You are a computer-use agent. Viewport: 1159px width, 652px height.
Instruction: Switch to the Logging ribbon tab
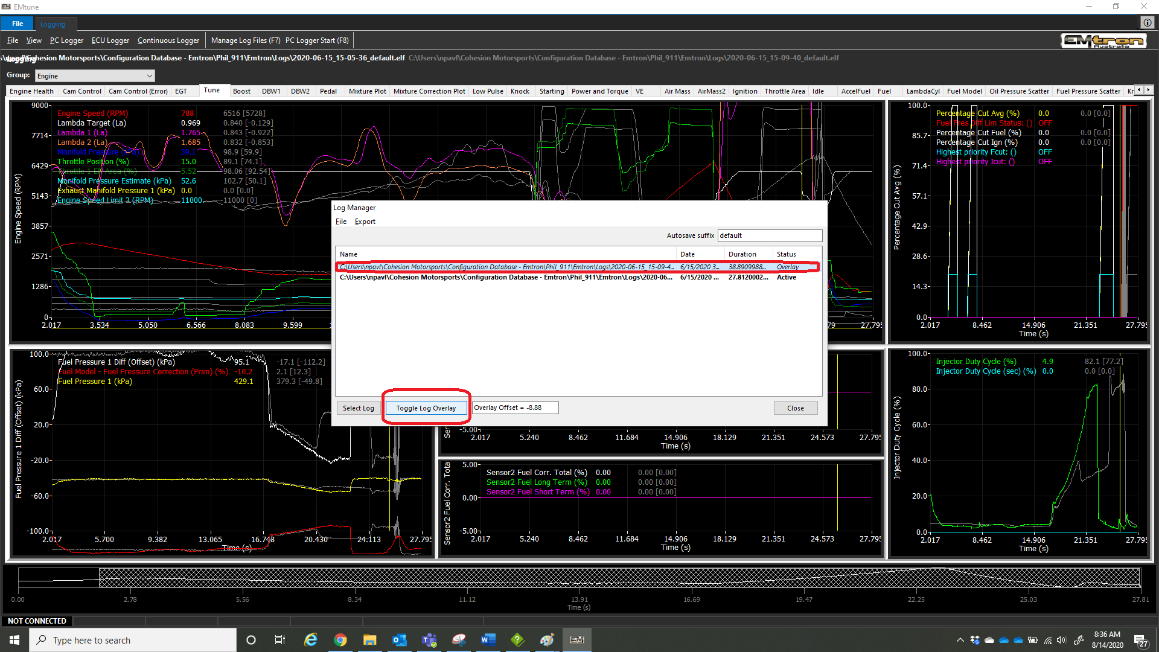[53, 24]
